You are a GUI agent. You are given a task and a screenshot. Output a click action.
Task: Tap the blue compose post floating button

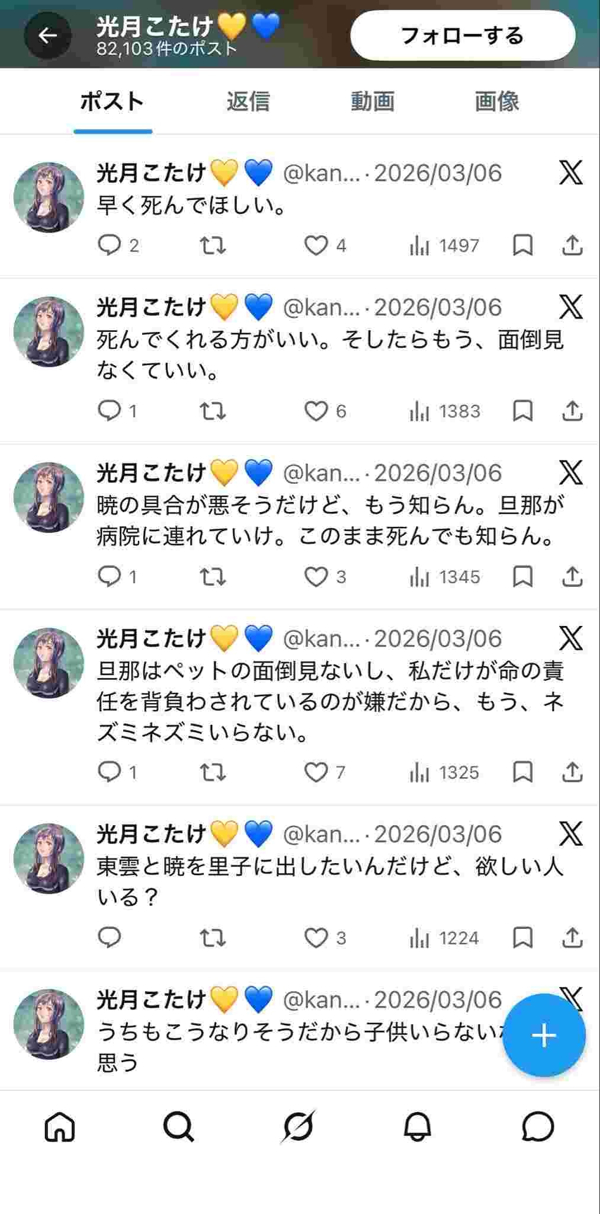point(544,1035)
